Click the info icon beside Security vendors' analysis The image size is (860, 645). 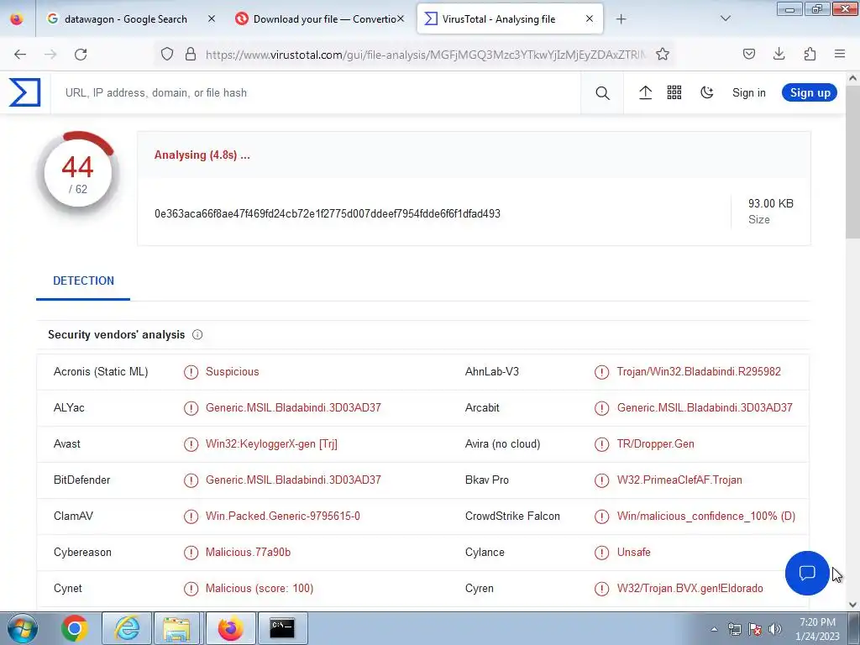pos(197,334)
